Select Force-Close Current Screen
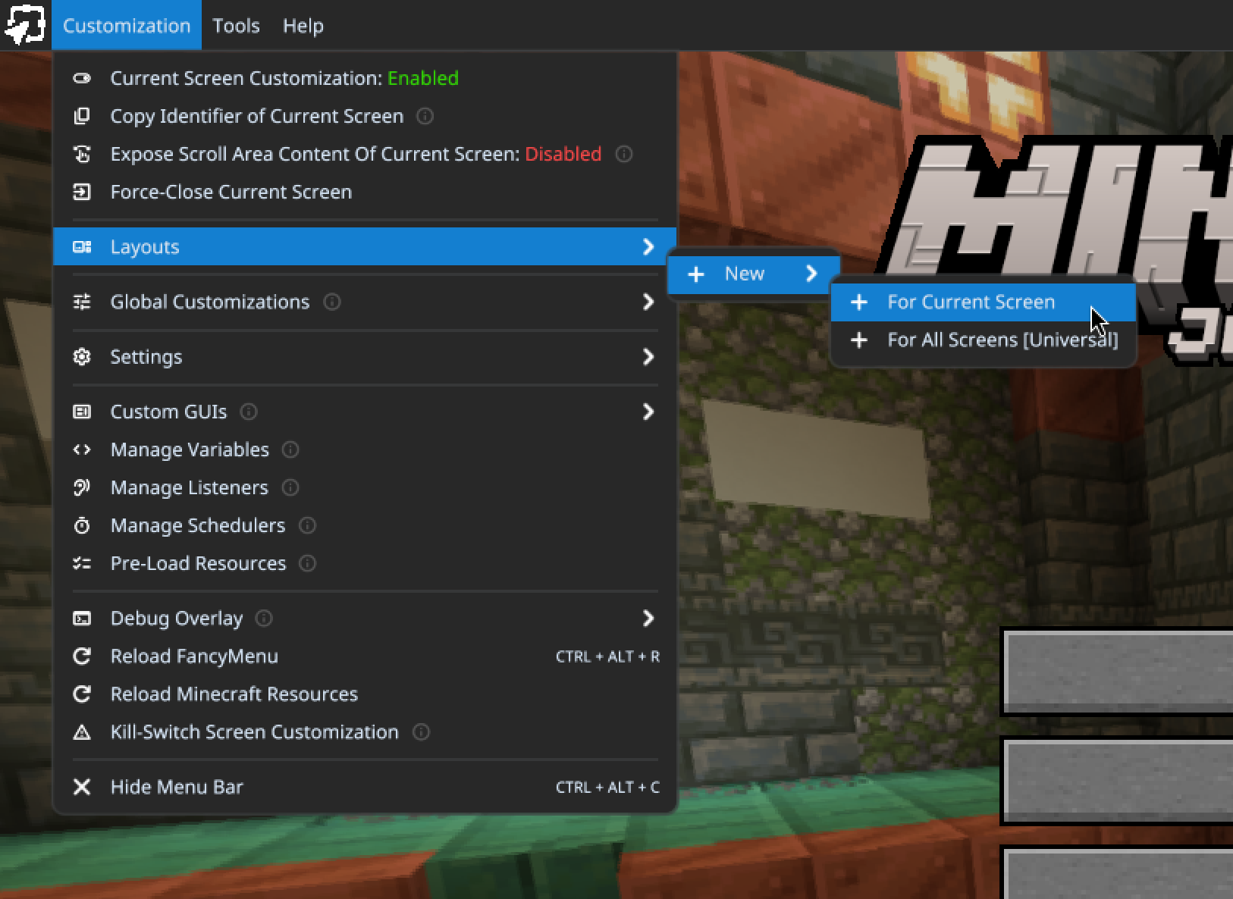Viewport: 1233px width, 899px height. [365, 192]
